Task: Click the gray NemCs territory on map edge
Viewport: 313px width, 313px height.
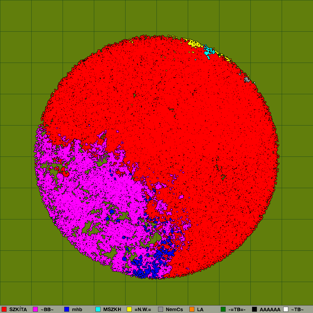Action: pos(247,80)
